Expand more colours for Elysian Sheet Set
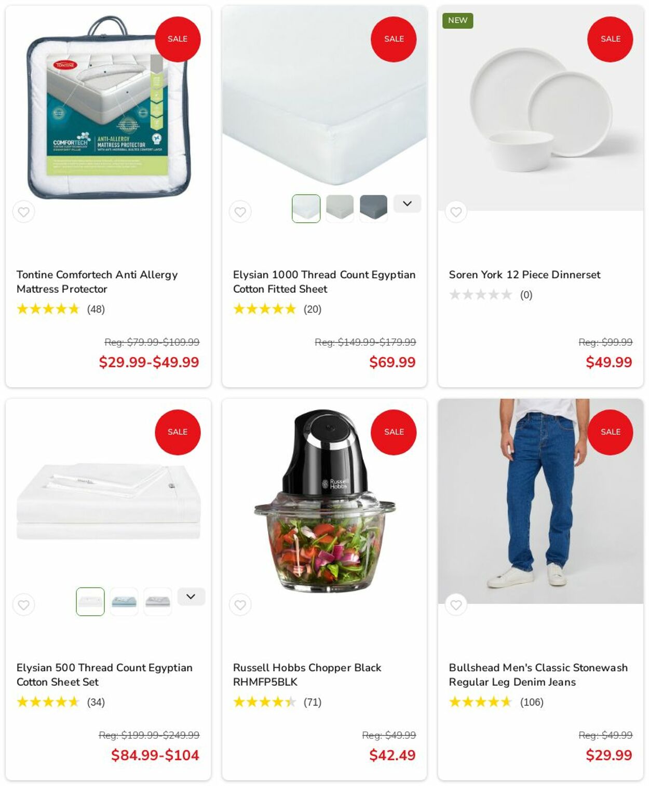The image size is (649, 786). (x=191, y=597)
